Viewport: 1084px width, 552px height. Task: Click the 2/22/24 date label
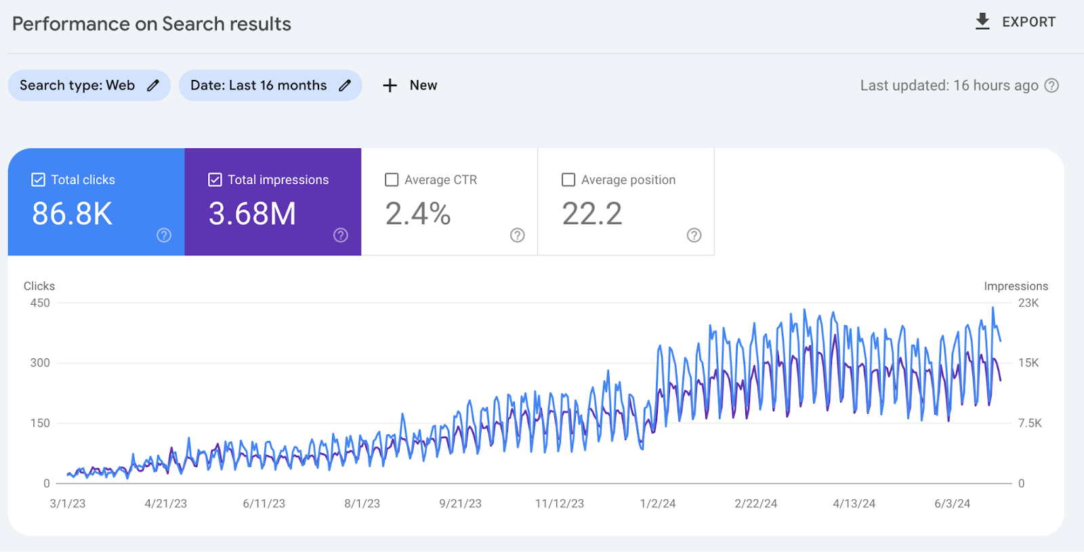click(756, 503)
